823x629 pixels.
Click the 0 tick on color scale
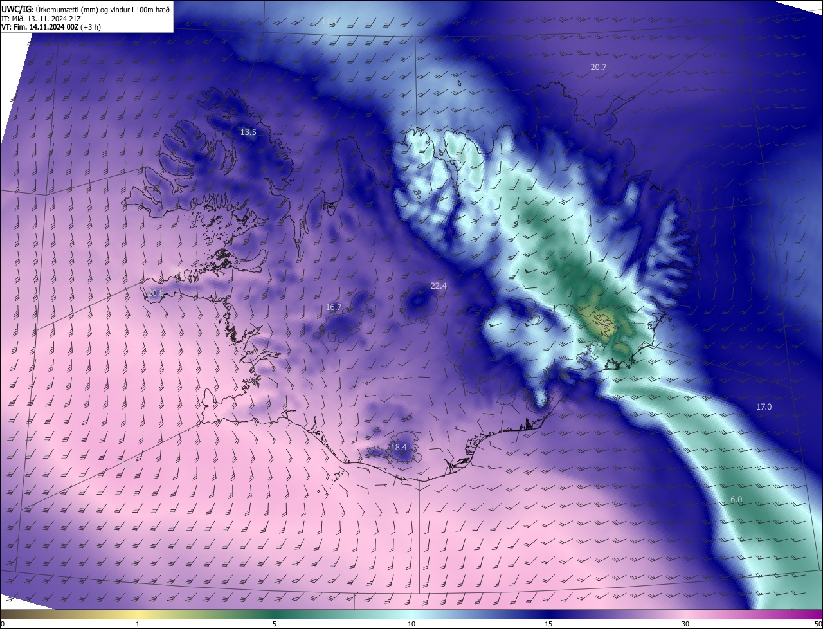(3, 624)
